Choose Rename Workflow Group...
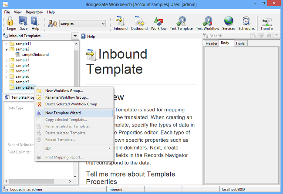 (x=74, y=97)
